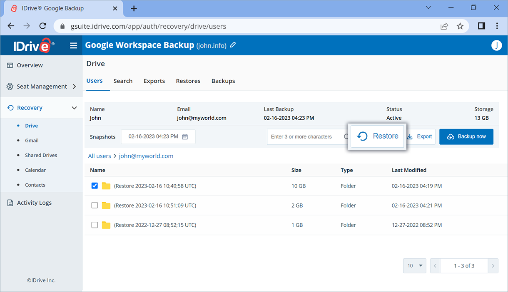Open the Backups tab
The image size is (508, 292).
click(223, 81)
